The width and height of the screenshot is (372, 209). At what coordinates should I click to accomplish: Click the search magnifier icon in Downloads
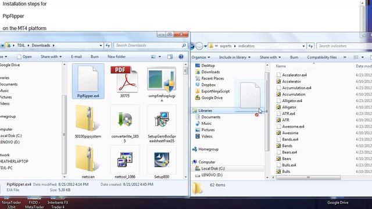coord(184,45)
